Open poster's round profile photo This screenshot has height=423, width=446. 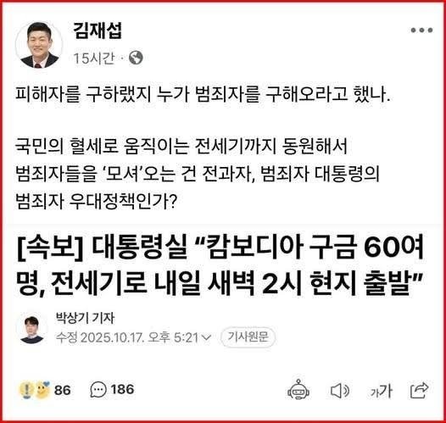[39, 45]
